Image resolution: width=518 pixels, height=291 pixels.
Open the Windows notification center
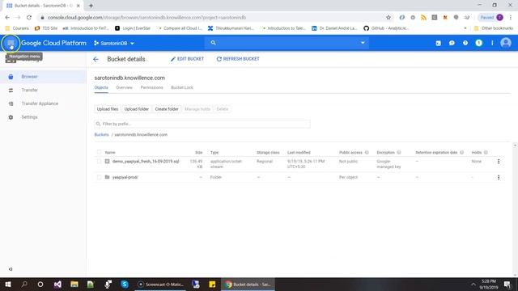tap(507, 284)
